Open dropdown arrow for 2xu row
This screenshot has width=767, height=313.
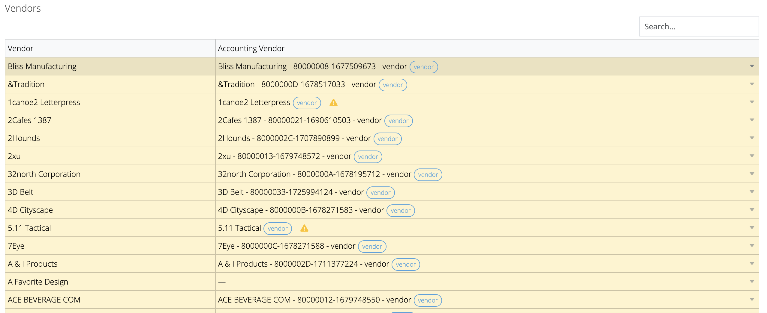click(752, 156)
